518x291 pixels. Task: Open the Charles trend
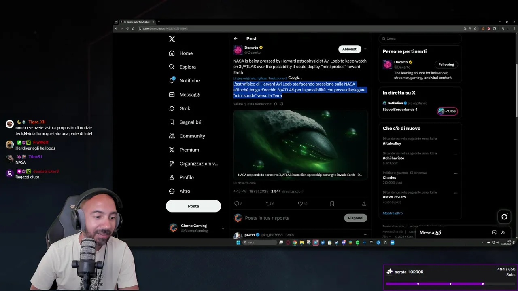tap(389, 177)
